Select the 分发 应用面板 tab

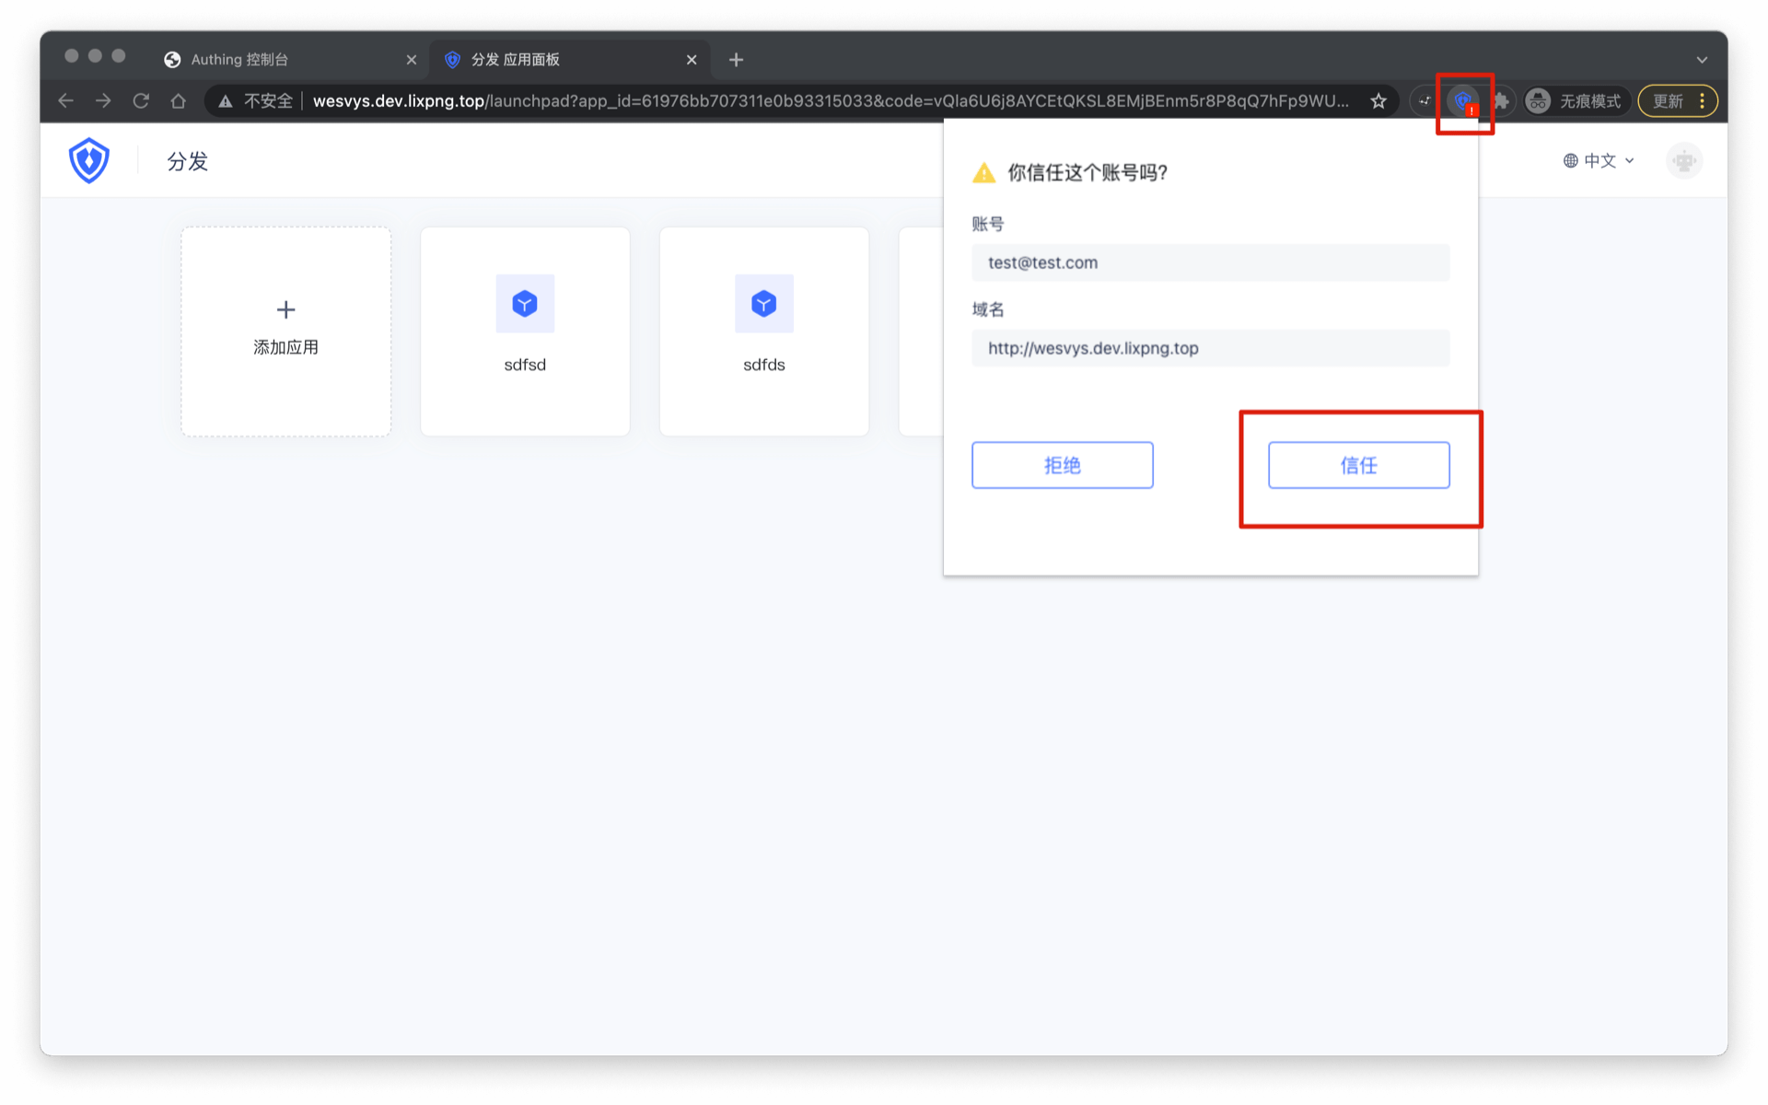point(516,60)
